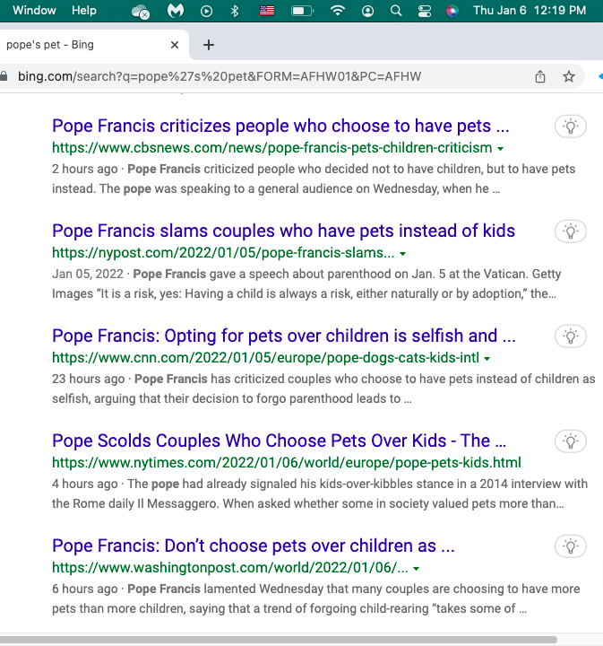Expand the dropdown arrow after cbsnews.com URL
Image resolution: width=603 pixels, height=646 pixels.
point(500,148)
